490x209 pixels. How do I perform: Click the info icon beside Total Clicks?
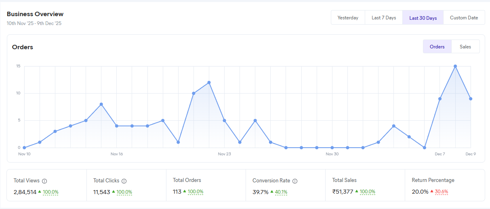124,181
